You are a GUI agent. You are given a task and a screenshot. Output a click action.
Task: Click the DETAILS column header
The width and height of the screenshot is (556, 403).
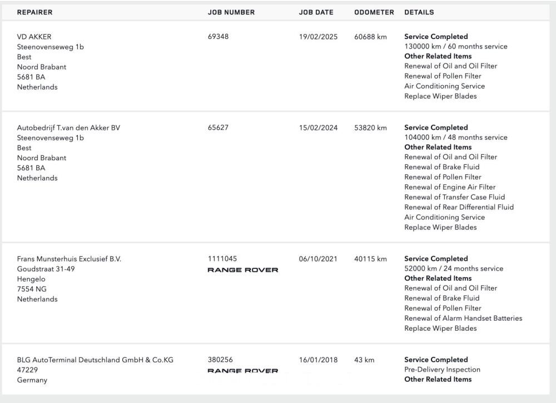click(x=419, y=12)
